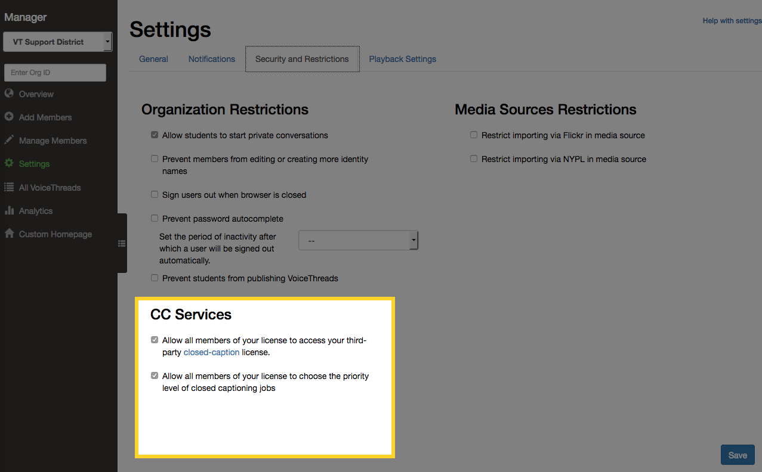Toggle closed captioning priority level checkbox

pyautogui.click(x=155, y=376)
